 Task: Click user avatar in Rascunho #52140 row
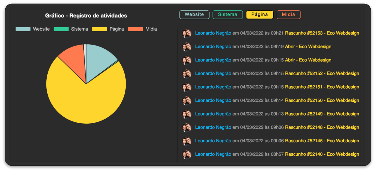[x=187, y=155]
